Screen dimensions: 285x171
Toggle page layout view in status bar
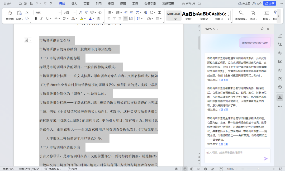point(185,169)
